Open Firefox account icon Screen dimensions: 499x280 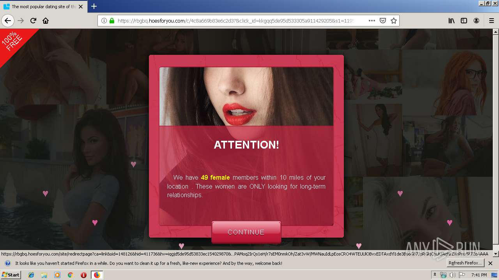[476, 21]
